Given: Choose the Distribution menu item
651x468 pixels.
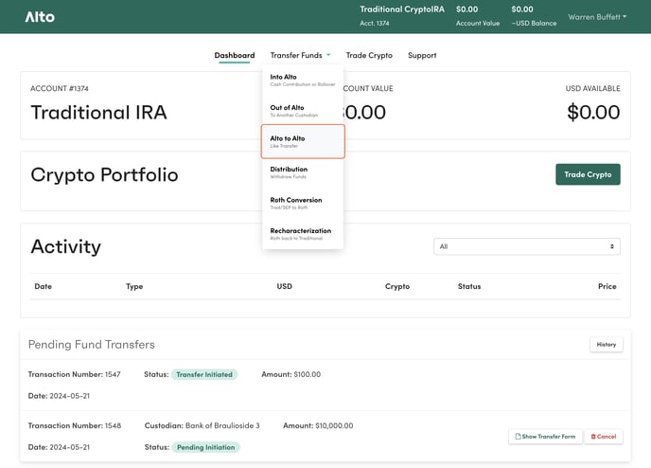Looking at the screenshot, I should point(303,172).
